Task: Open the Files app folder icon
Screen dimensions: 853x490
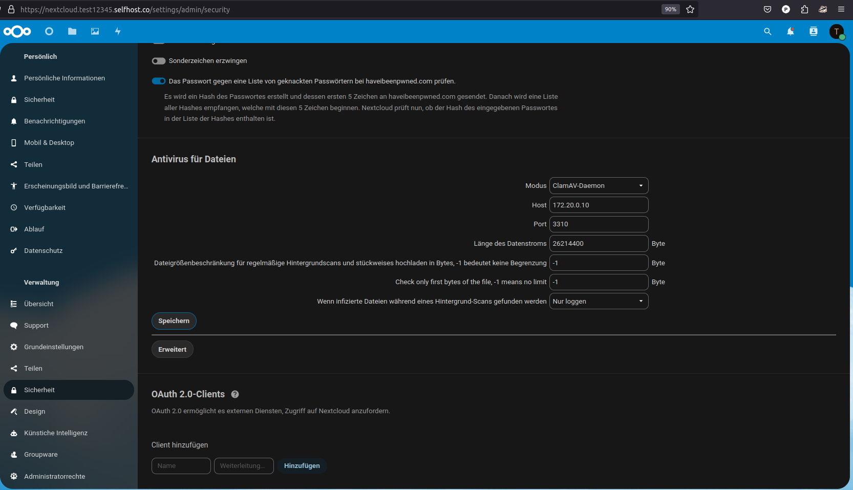Action: pyautogui.click(x=72, y=31)
